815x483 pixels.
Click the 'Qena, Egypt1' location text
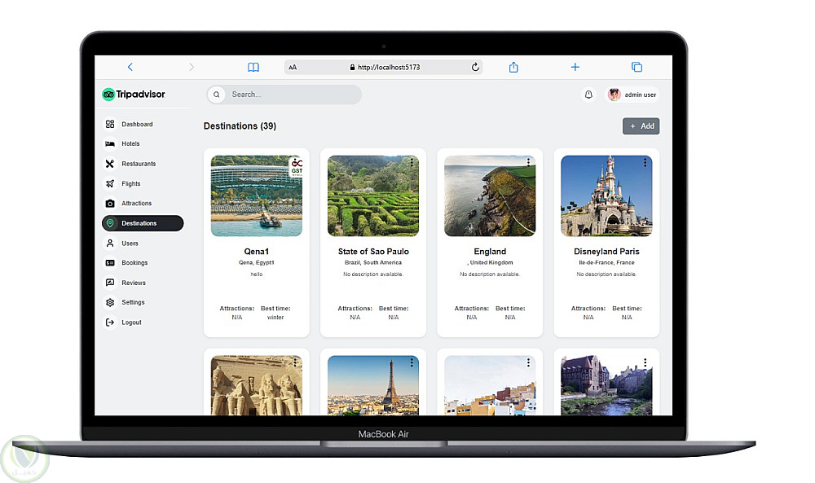[256, 263]
